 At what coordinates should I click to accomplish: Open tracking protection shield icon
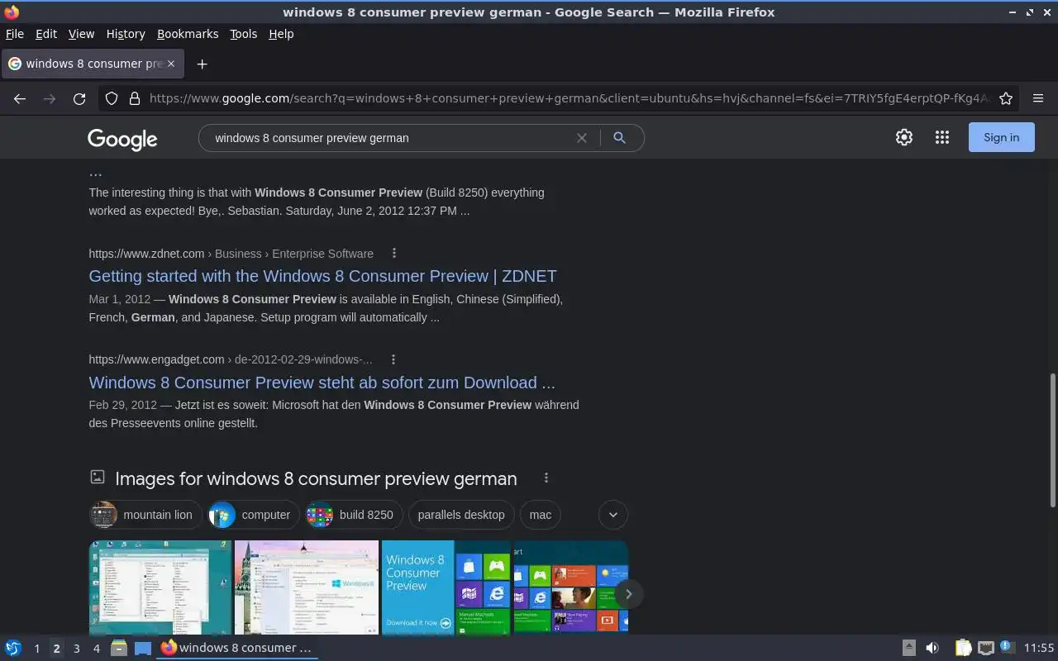[x=112, y=98]
